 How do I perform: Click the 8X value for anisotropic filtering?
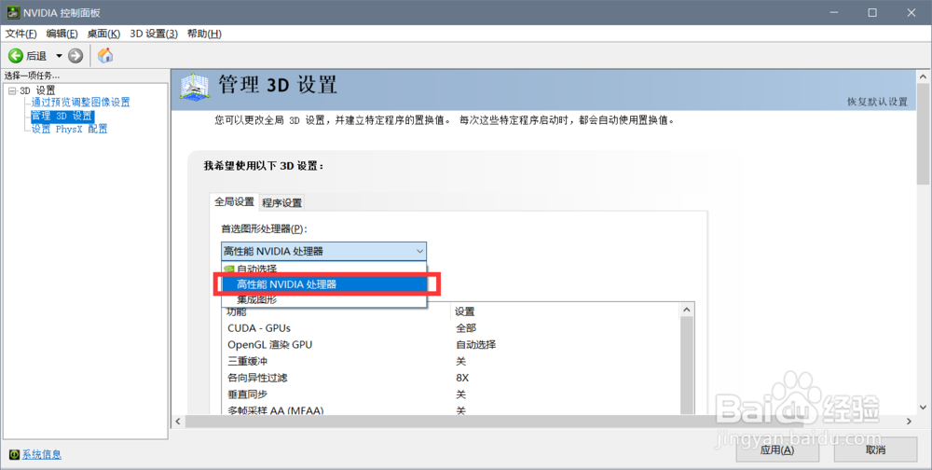pyautogui.click(x=462, y=379)
